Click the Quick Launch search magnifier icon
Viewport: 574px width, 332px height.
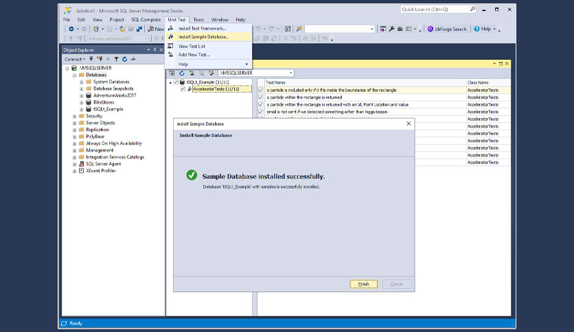coord(472,9)
